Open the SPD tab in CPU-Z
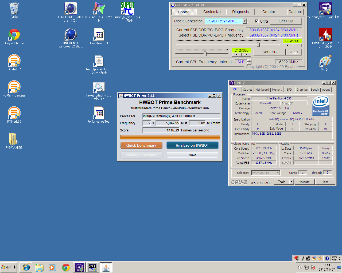This screenshot has height=273, width=342. point(289,90)
